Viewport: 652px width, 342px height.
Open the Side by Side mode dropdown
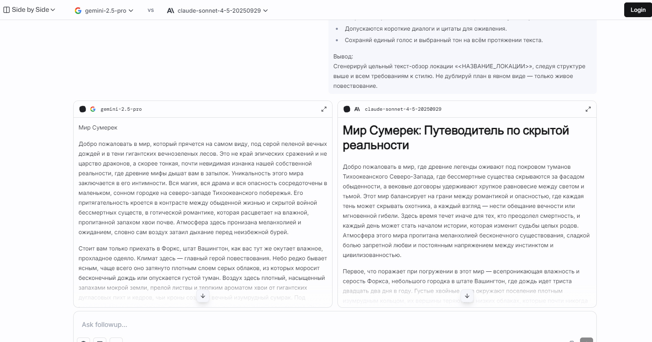click(29, 10)
